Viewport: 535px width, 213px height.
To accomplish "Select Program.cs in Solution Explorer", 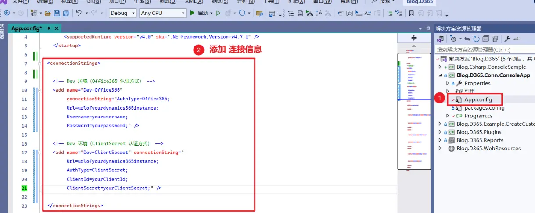I will coord(478,116).
